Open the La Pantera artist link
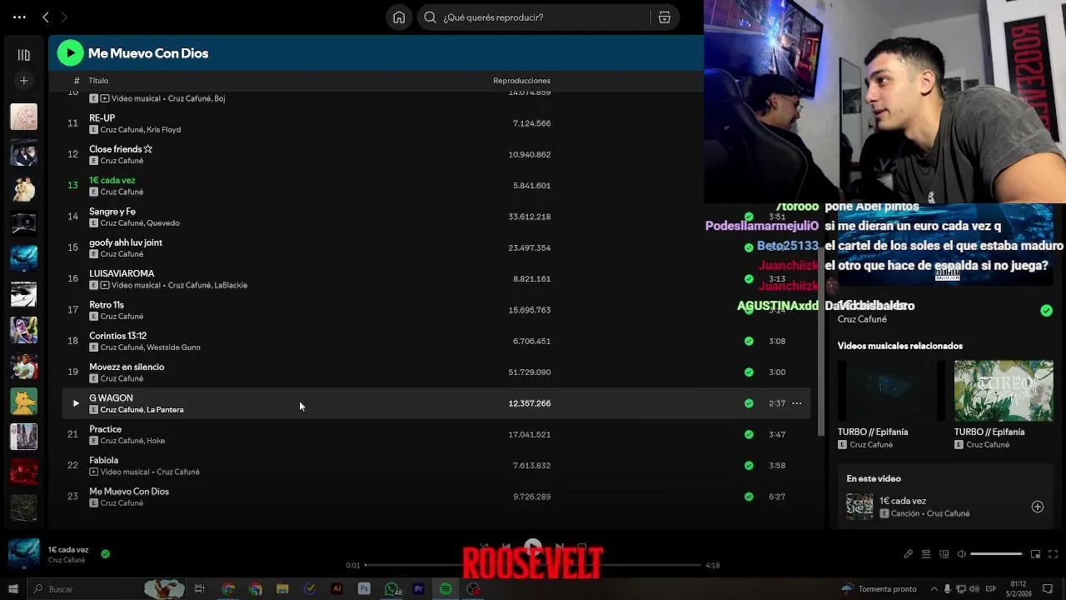The width and height of the screenshot is (1066, 600). [x=165, y=410]
